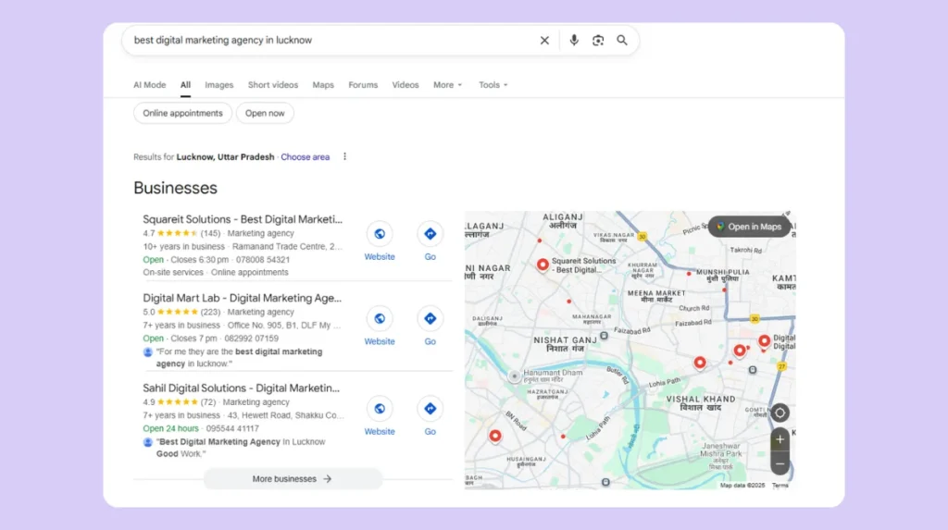Image resolution: width=948 pixels, height=530 pixels.
Task: Toggle the Online appointments filter chip
Action: coord(182,113)
